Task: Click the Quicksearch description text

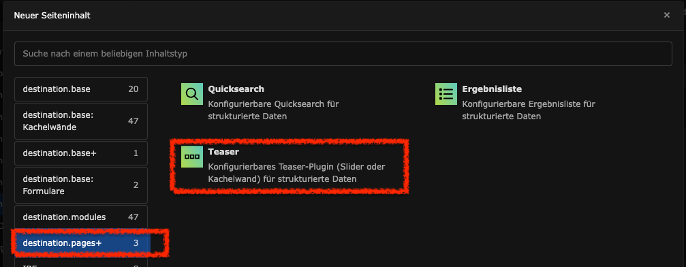Action: (273, 110)
